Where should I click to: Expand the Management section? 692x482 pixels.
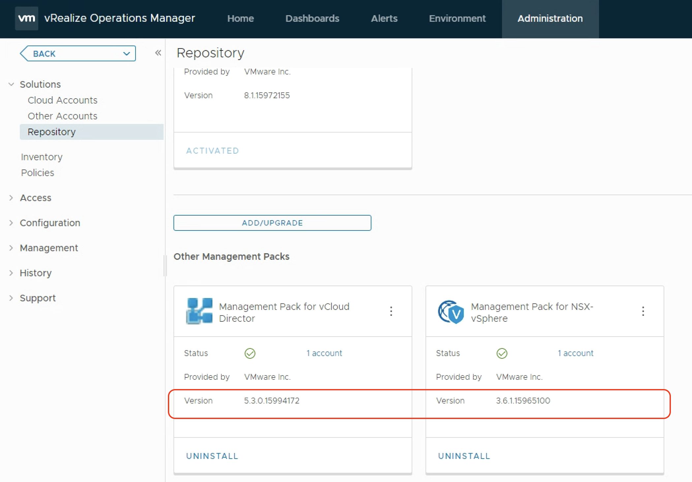(11, 248)
